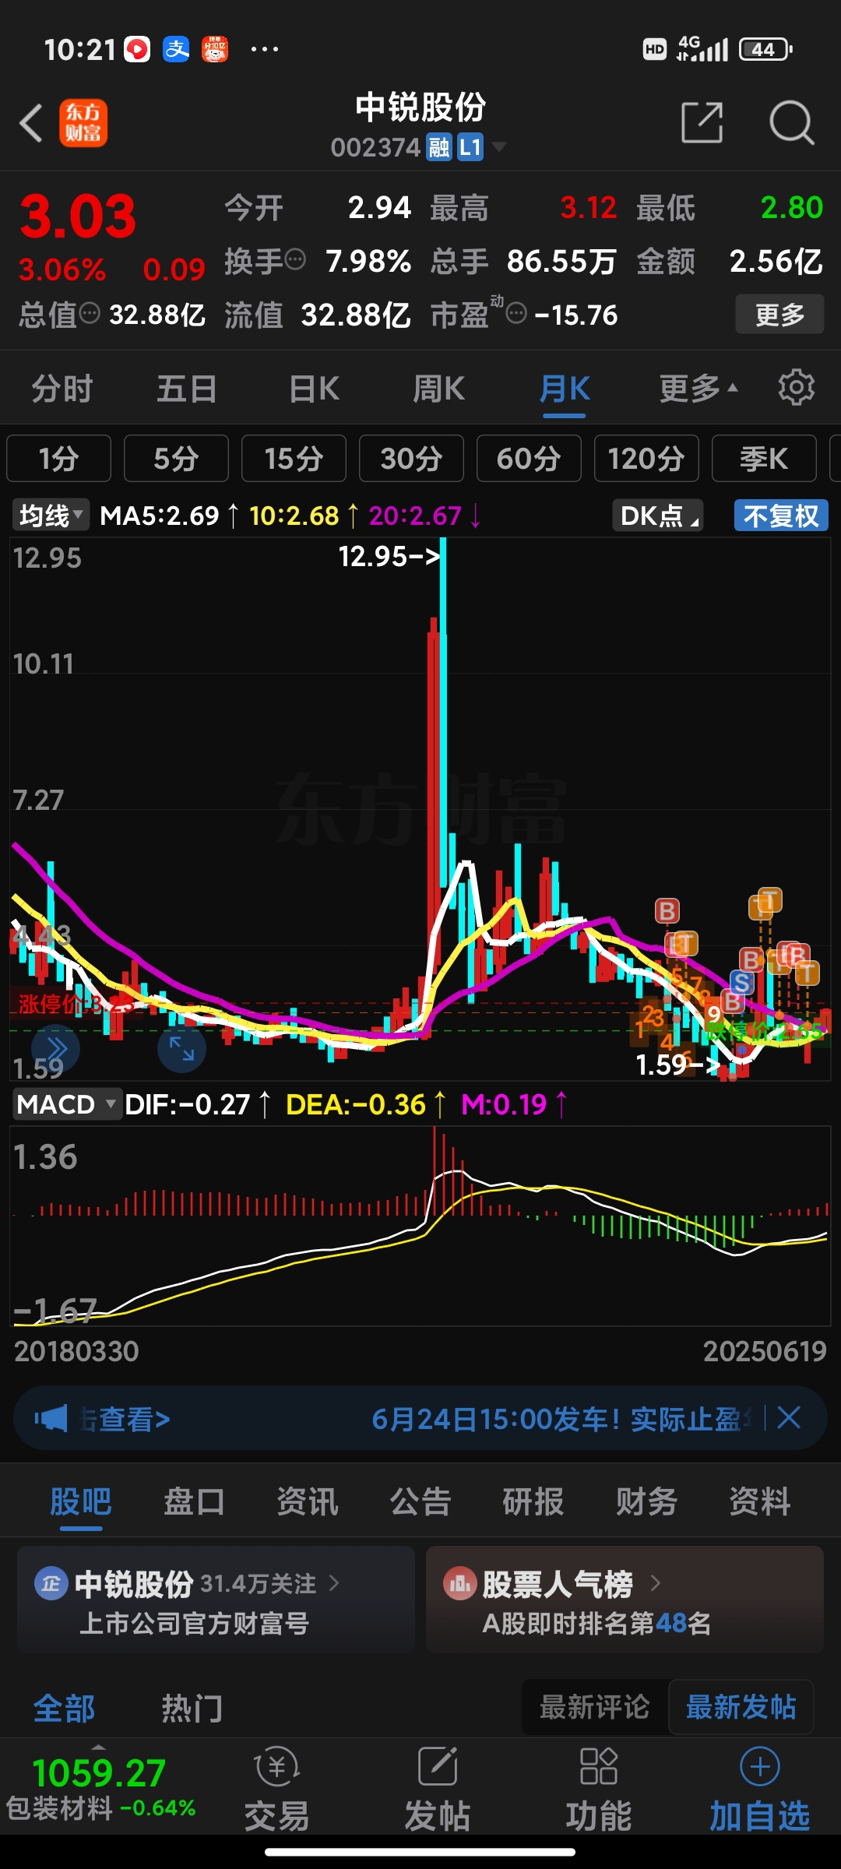This screenshot has width=841, height=1869.
Task: Filter posts by 热门
Action: pyautogui.click(x=192, y=1708)
